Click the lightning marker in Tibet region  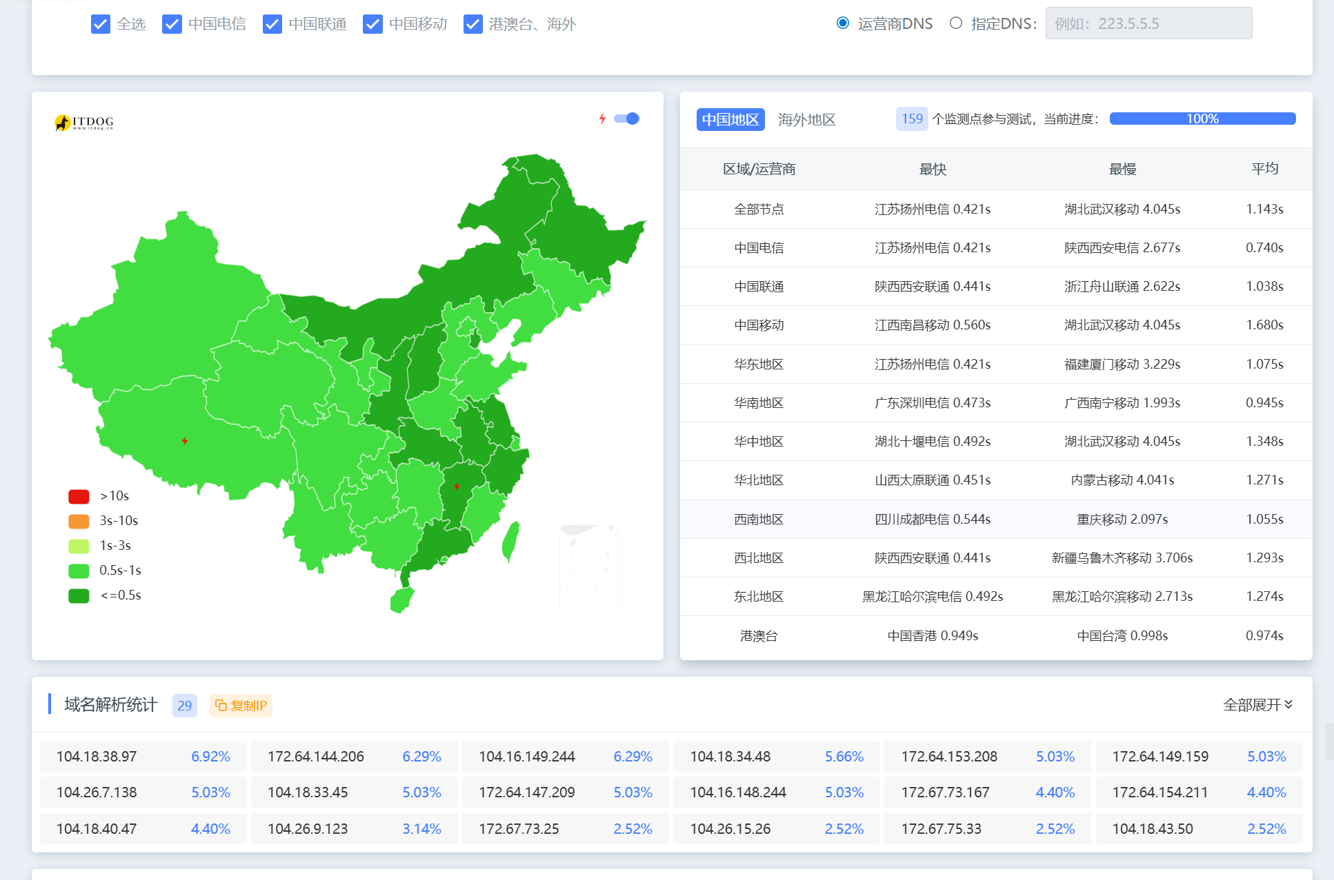tap(185, 441)
